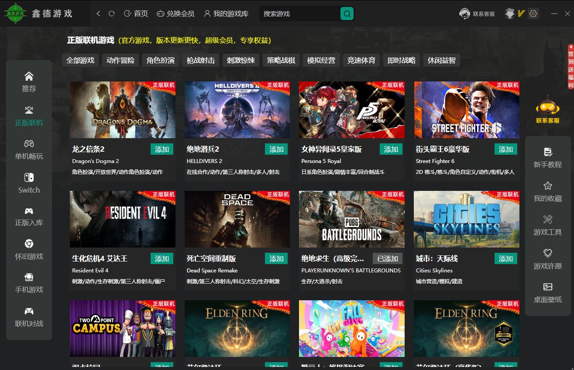Open 我的游戏库 in top navigation
Screen dimensions: 574x370
(226, 14)
